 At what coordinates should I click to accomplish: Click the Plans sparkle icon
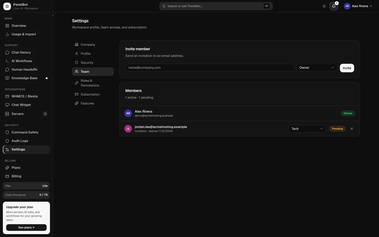point(7,168)
